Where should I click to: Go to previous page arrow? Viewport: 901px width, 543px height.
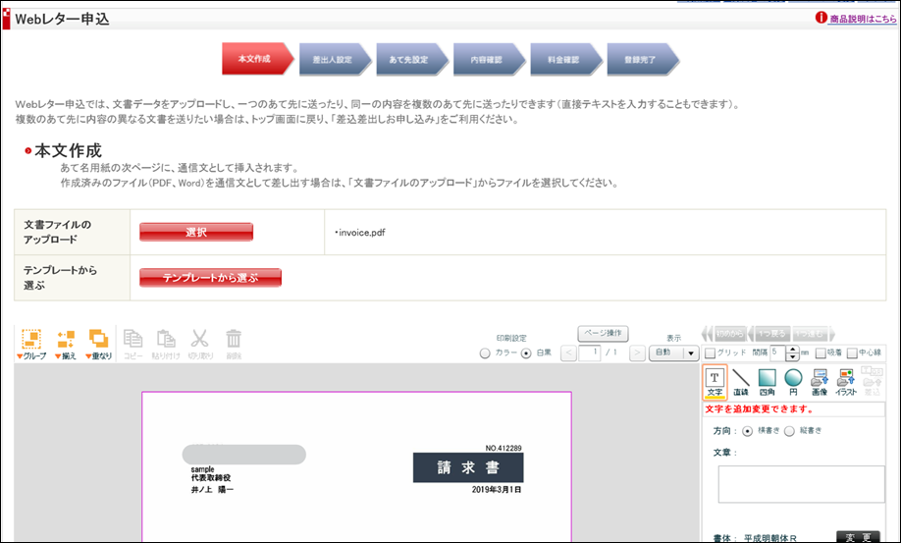tap(568, 353)
